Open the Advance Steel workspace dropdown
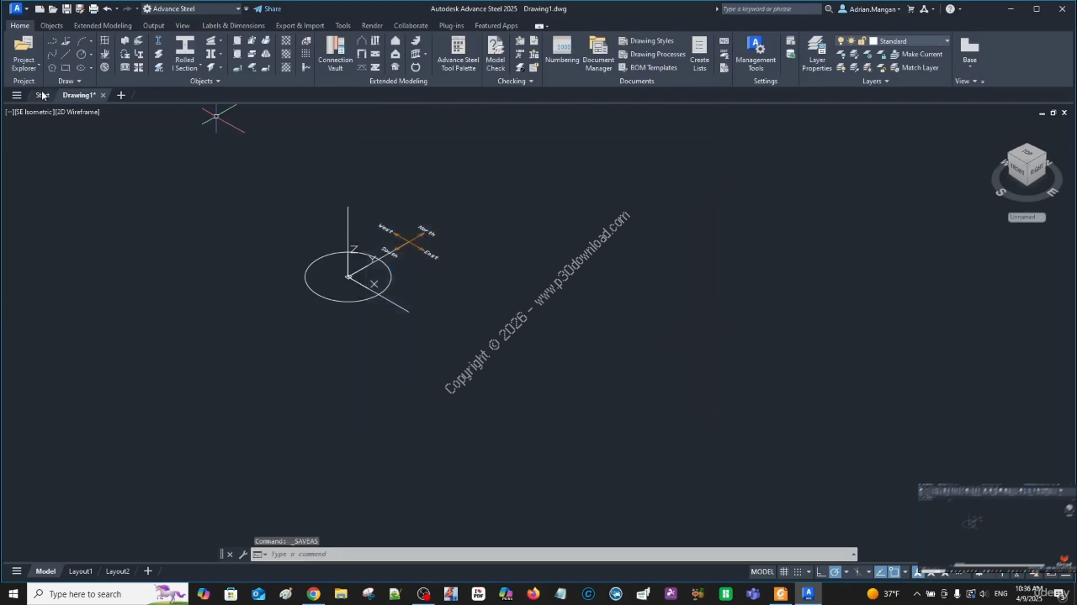1077x605 pixels. click(x=193, y=8)
